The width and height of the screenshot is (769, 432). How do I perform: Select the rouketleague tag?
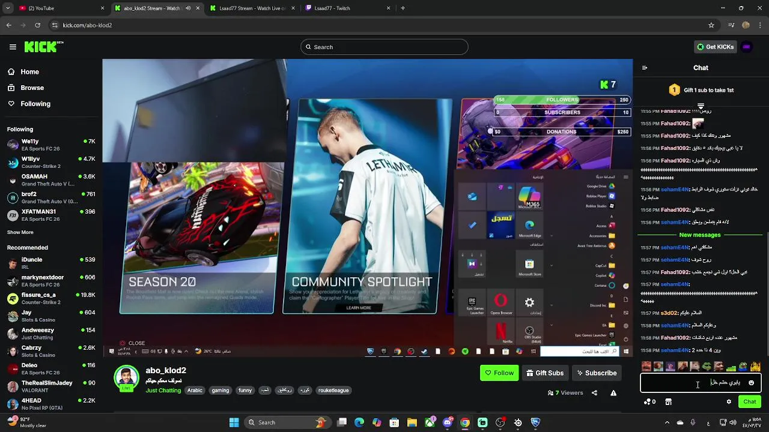point(333,391)
